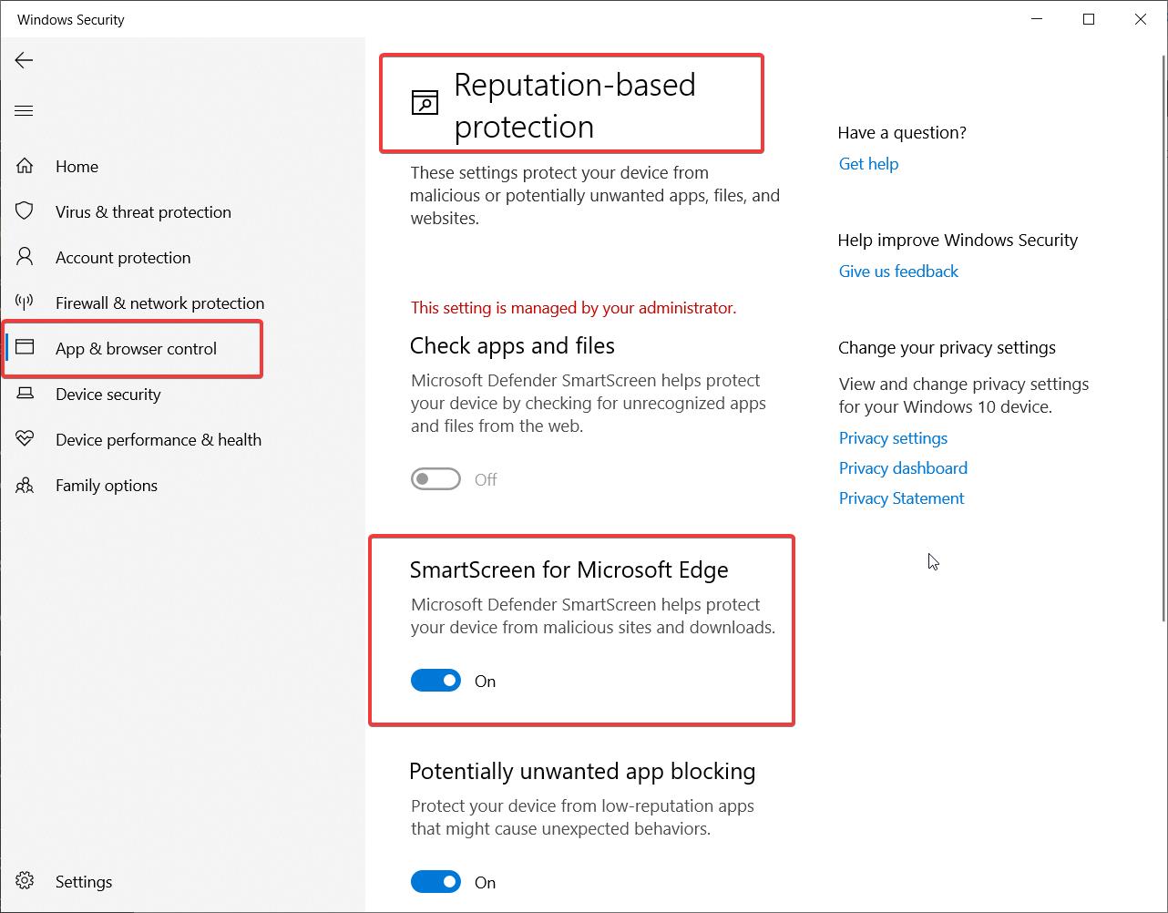
Task: Click the Firewall & network protection antenna icon
Action: click(25, 303)
